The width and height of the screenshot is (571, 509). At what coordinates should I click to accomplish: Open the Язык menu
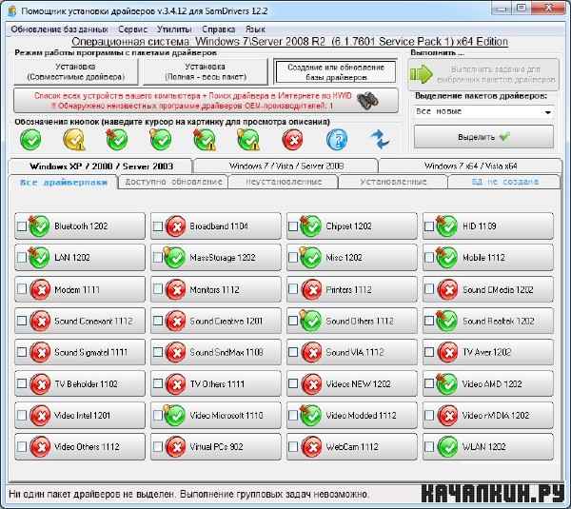tap(255, 29)
